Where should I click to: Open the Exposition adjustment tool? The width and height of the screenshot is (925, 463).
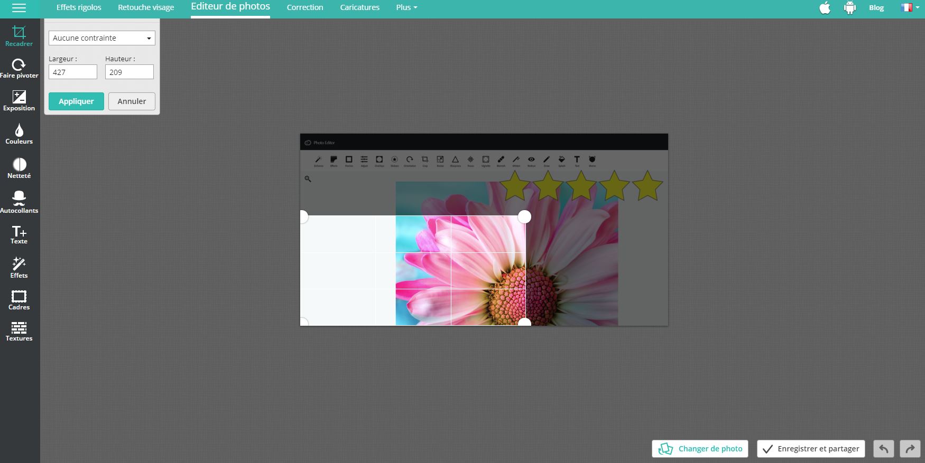pos(19,101)
